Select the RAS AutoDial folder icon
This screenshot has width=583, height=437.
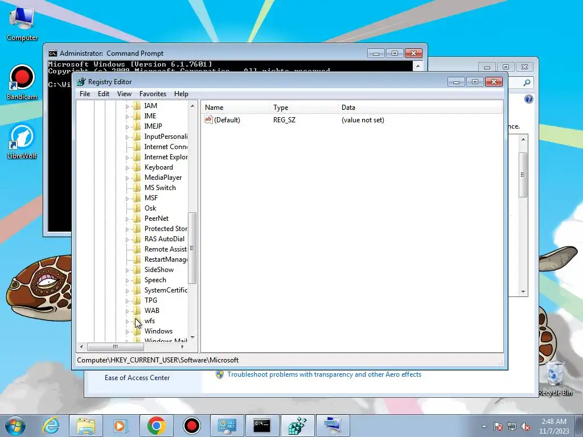click(x=137, y=239)
